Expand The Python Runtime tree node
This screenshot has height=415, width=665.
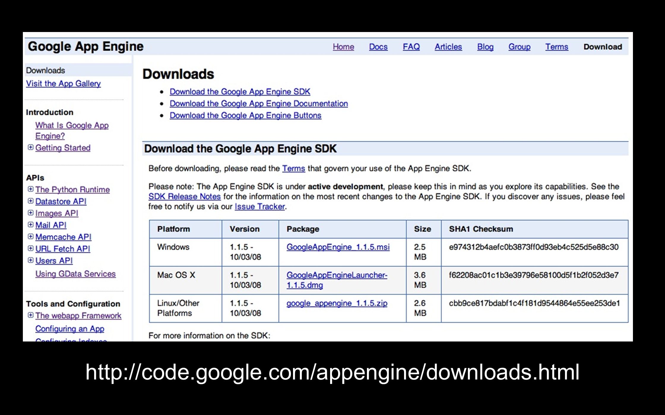(31, 189)
